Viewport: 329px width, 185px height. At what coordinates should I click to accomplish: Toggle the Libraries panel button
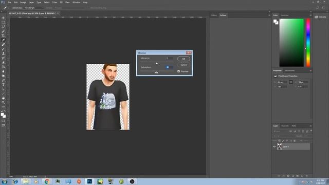[320, 17]
